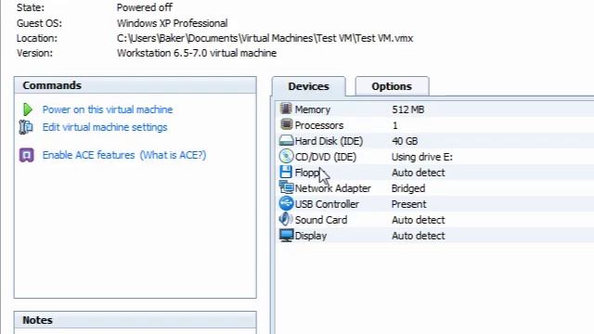Click the green power-on arrow icon
The image size is (594, 334).
point(27,109)
